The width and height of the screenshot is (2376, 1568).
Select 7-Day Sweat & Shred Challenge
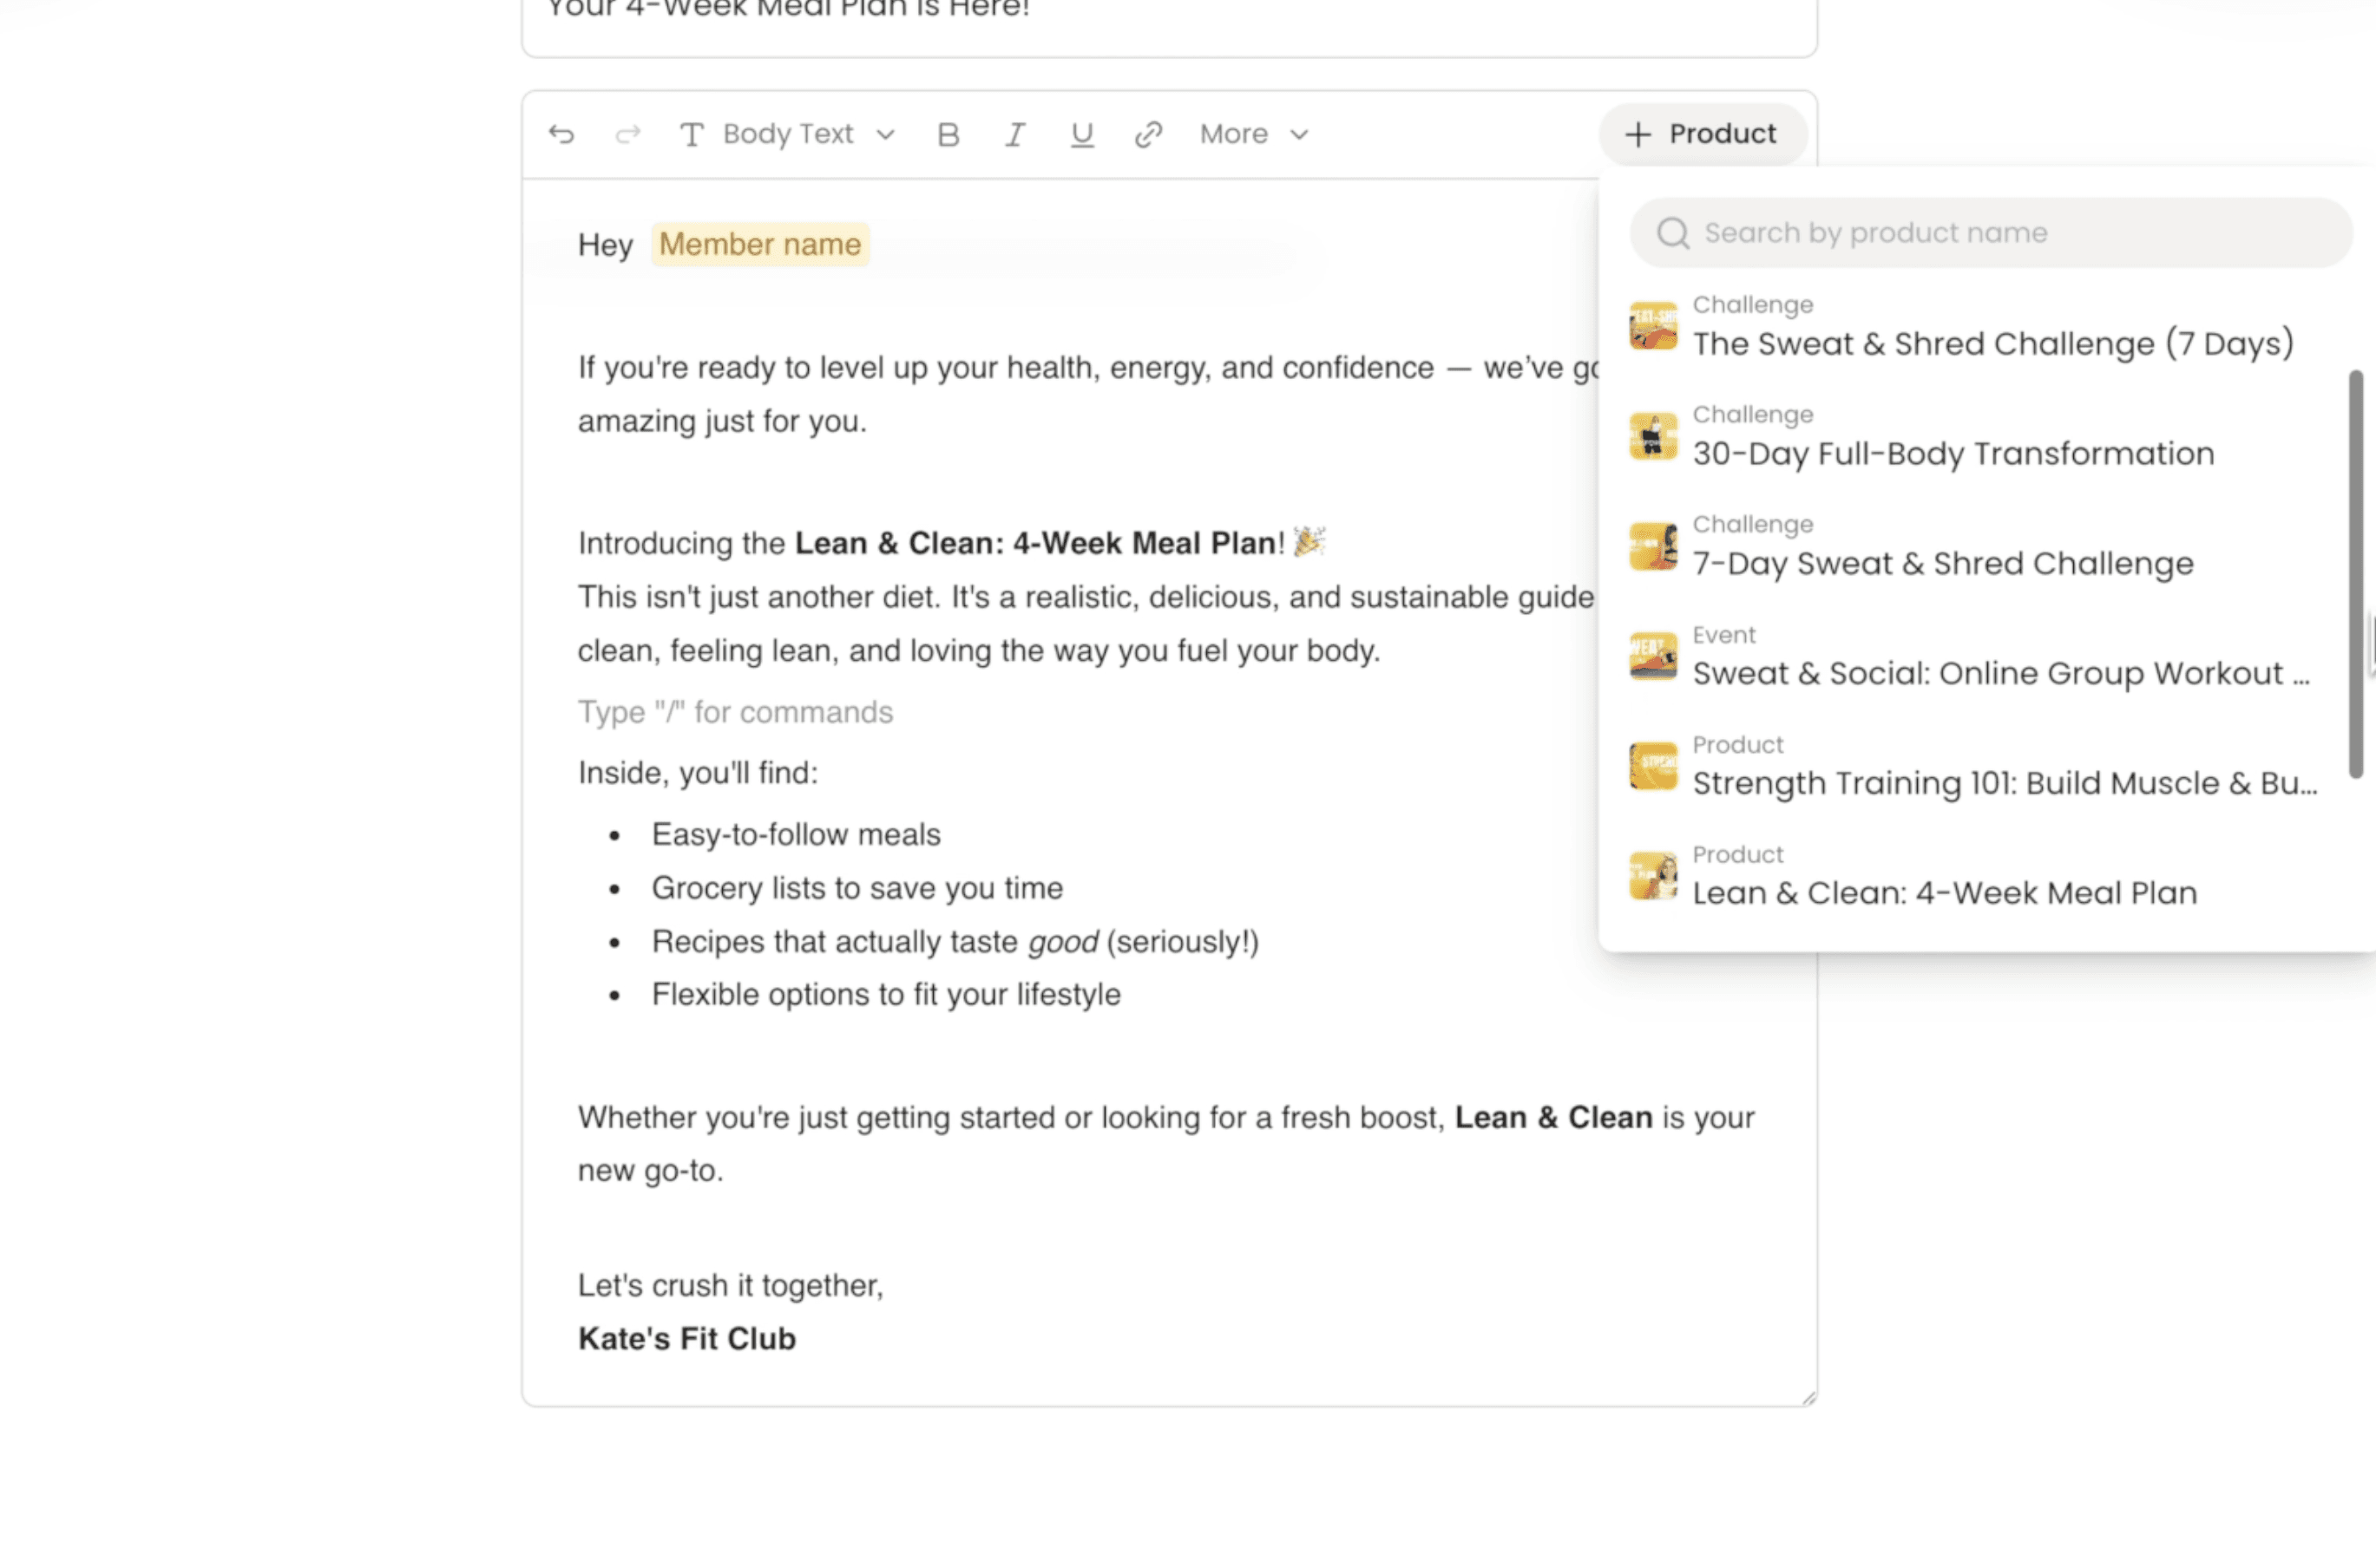pos(1942,563)
